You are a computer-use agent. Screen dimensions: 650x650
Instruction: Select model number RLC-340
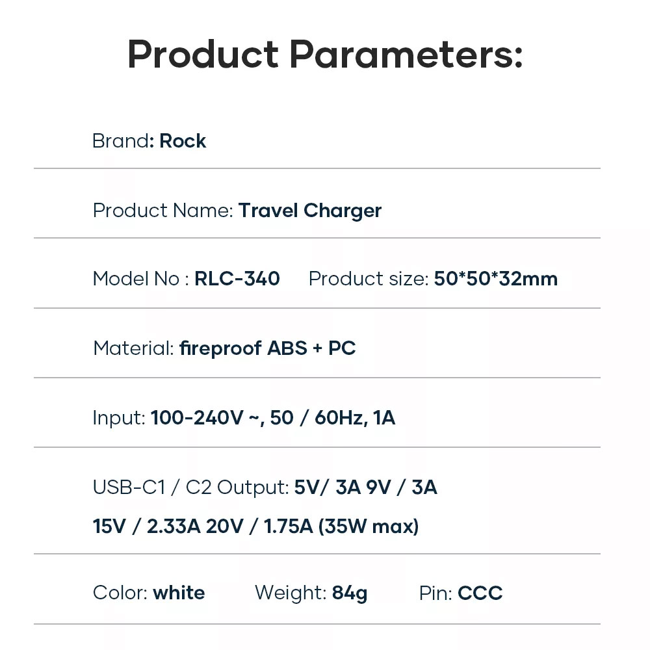click(x=237, y=279)
